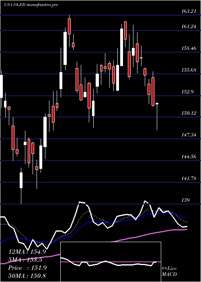
Task: Click the 163.21 price axis label
Action: tap(188, 11)
